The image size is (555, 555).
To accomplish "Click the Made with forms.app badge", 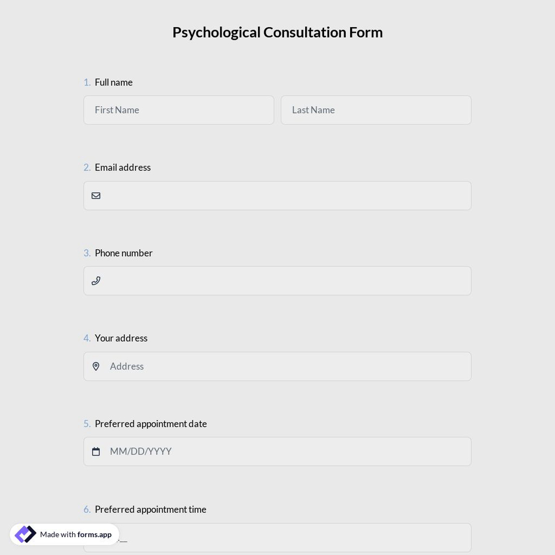I will 64,534.
